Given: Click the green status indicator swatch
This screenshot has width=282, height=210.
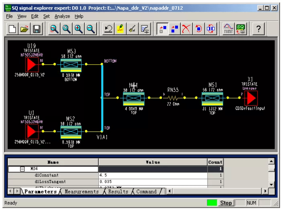Looking at the screenshot, I should [212, 203].
